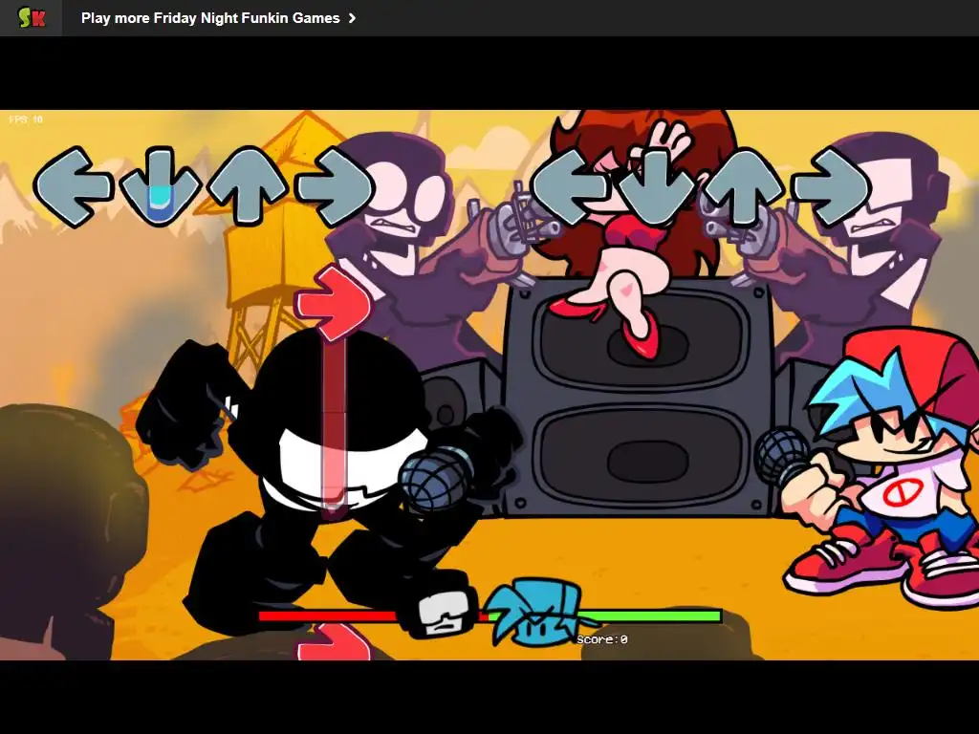Viewport: 979px width, 734px height.
Task: Click the Boyfriend health bar icon
Action: 535,611
